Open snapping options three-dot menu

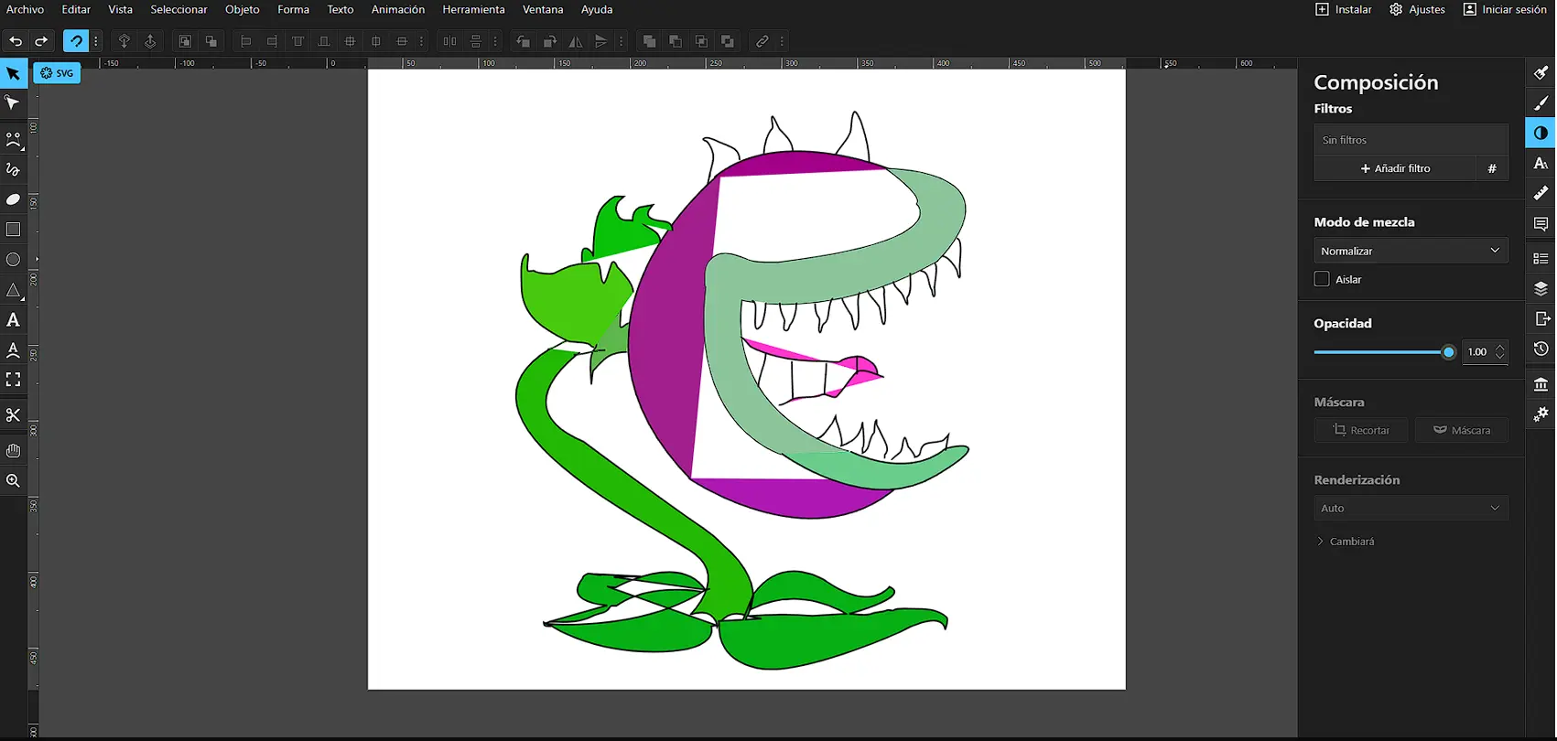[x=96, y=41]
